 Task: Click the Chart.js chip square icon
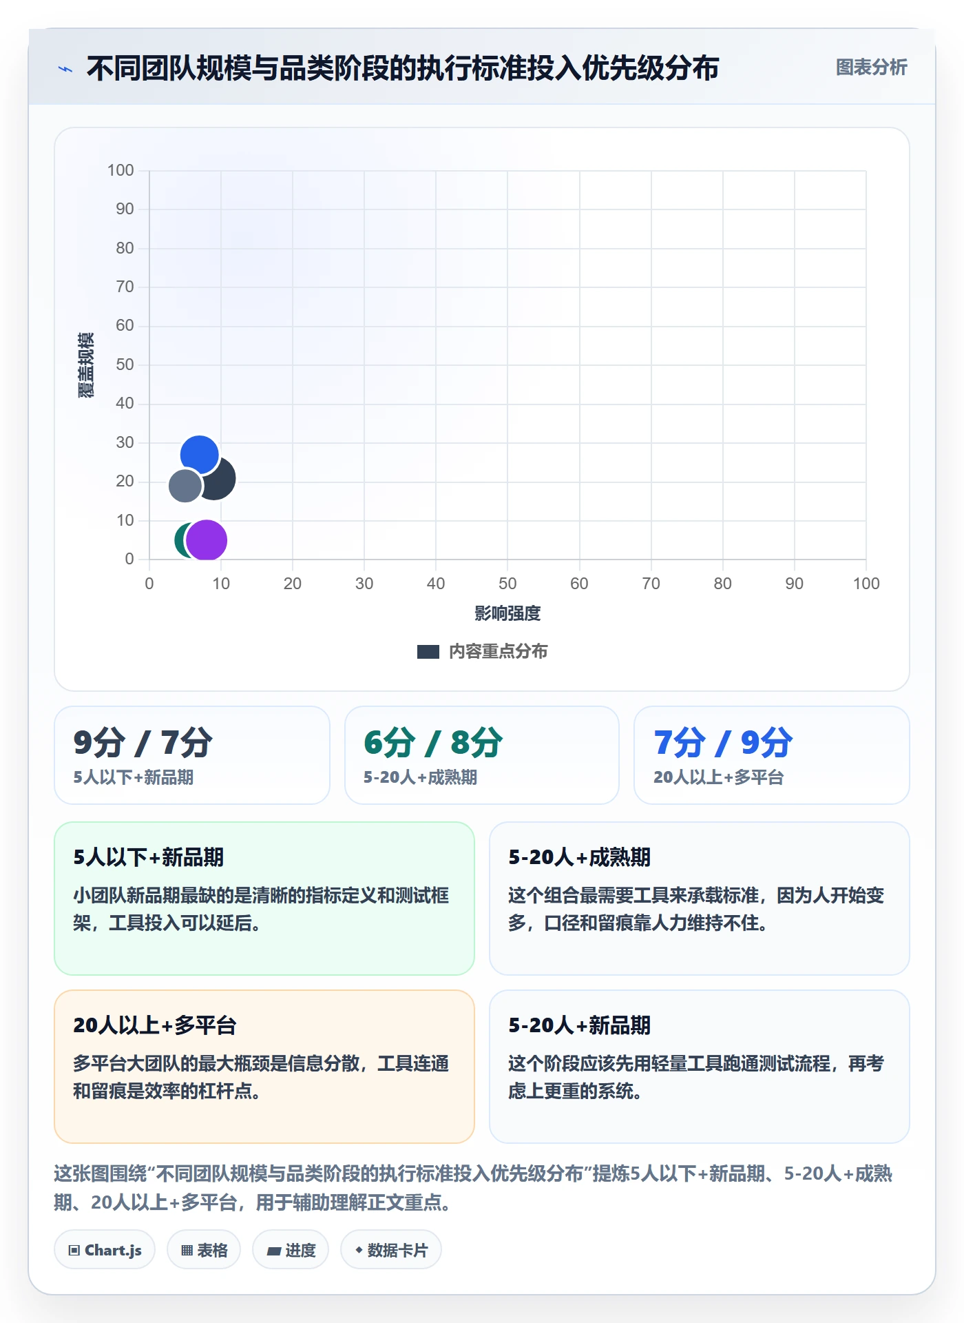point(74,1251)
